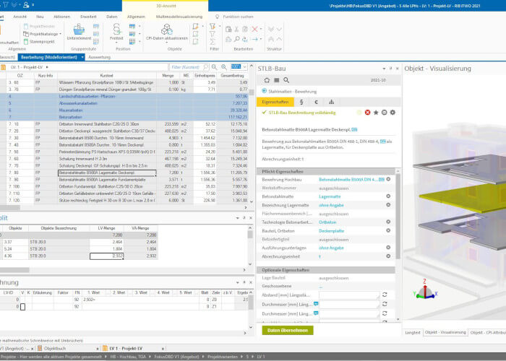Image resolution: width=506 pixels, height=361 pixels.
Task: Open the STLB-Bau panel options dropdown arrow
Action: (x=384, y=69)
